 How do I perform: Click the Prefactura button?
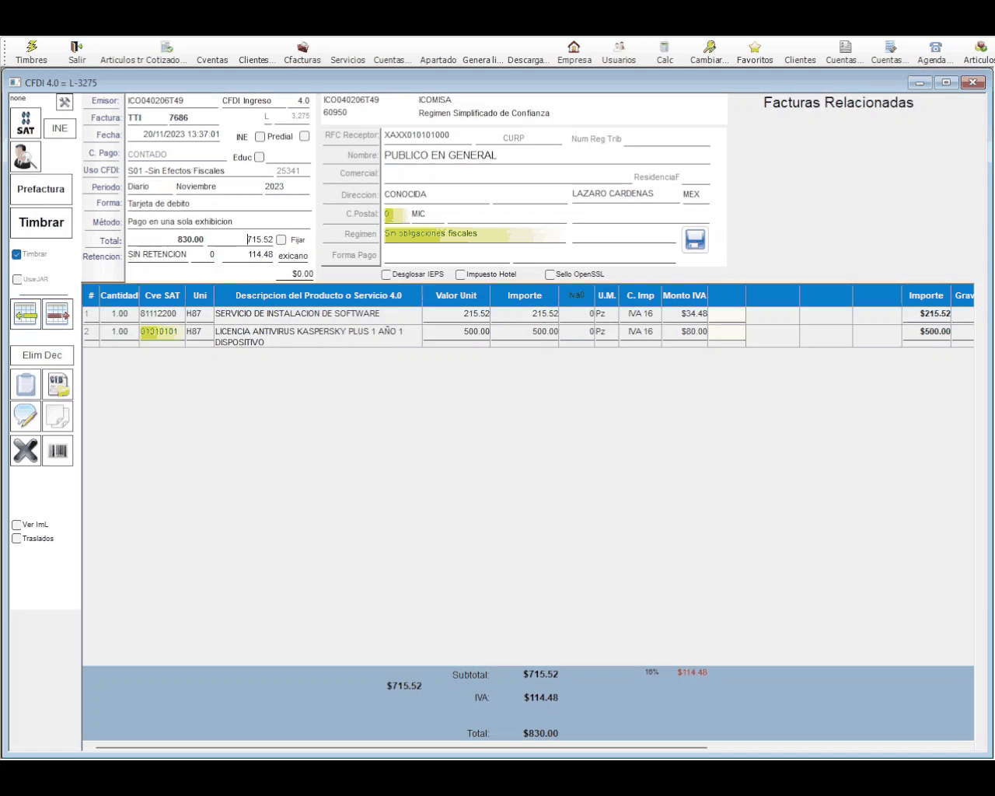coord(41,189)
